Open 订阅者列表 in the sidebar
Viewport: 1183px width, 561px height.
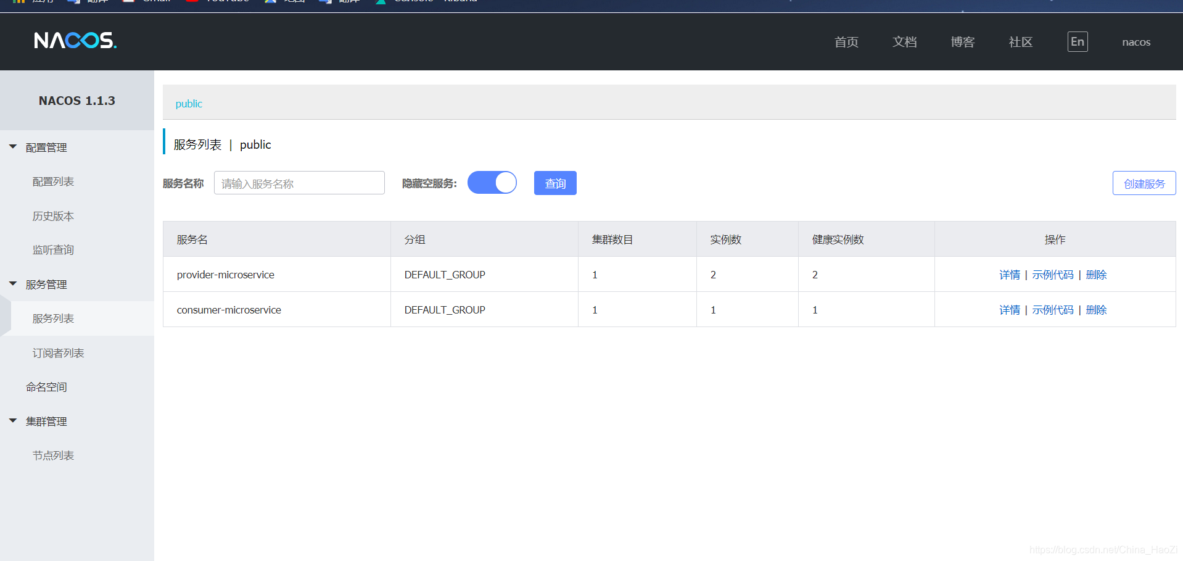click(x=58, y=353)
